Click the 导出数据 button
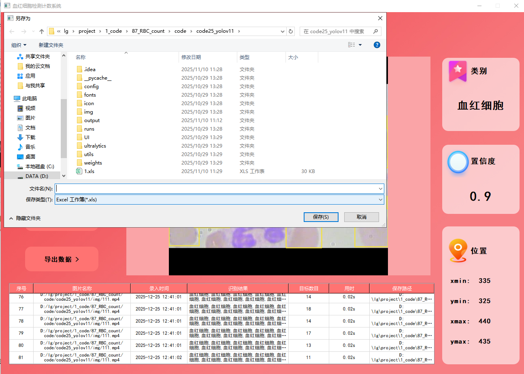 pyautogui.click(x=62, y=259)
